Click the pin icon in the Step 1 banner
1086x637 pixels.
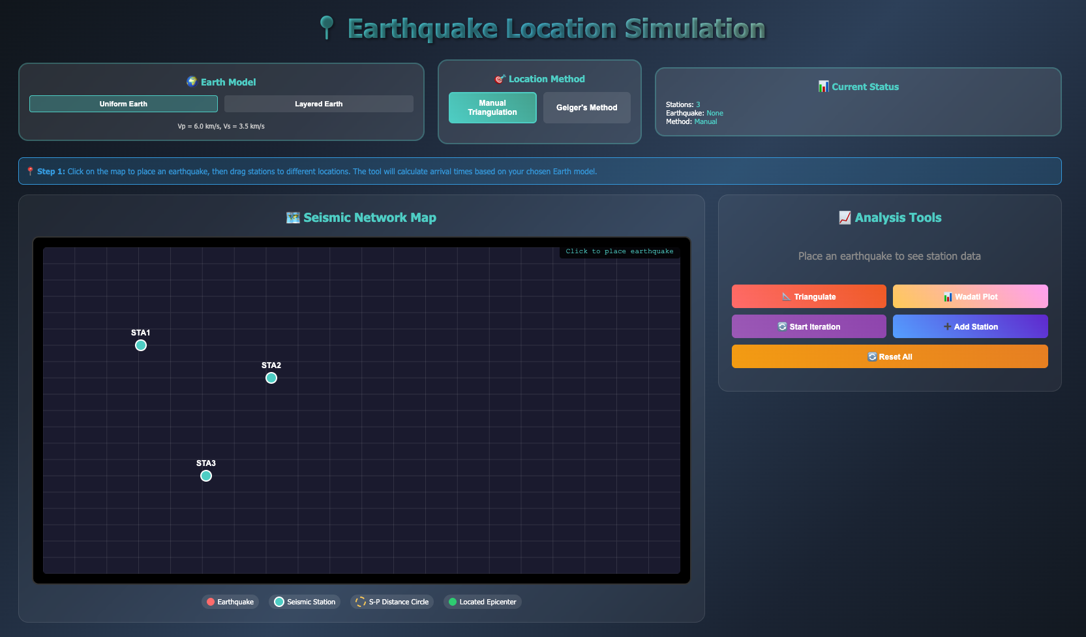pos(30,171)
